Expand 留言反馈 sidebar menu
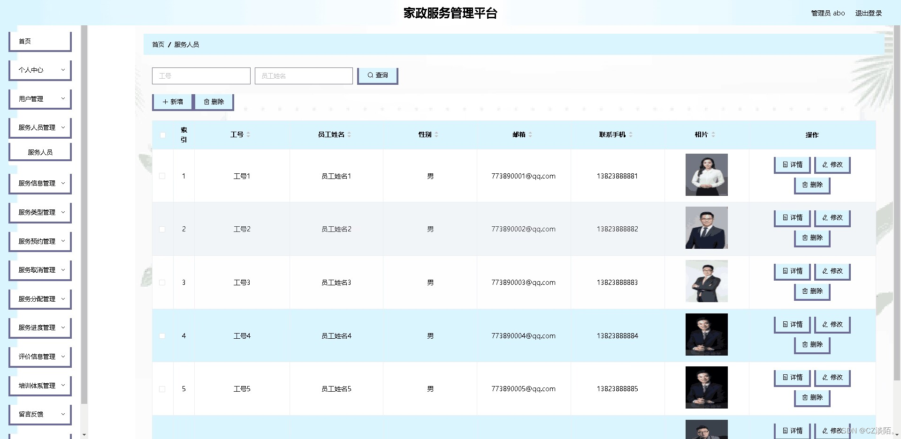901x439 pixels. click(40, 414)
